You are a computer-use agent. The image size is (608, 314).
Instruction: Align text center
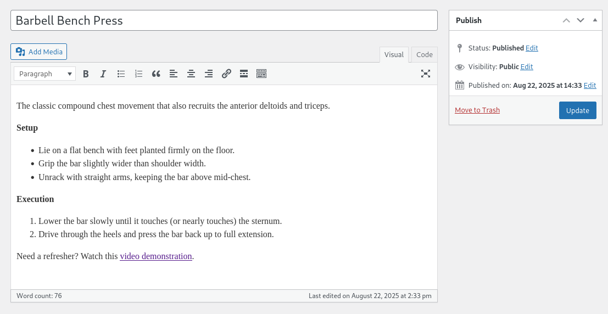tap(191, 74)
